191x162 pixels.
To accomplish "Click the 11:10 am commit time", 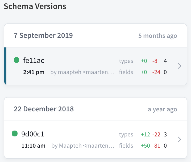I will [33, 146].
